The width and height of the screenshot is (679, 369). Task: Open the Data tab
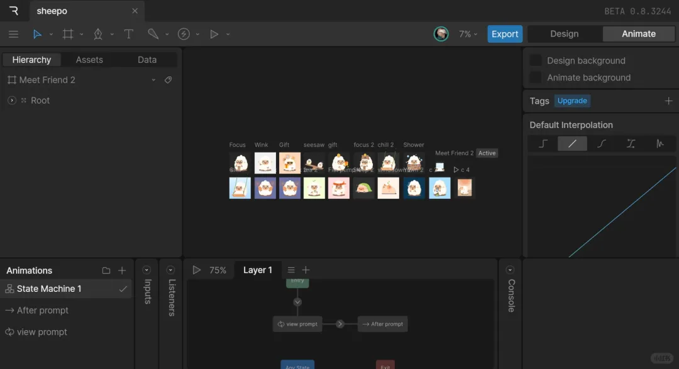[x=147, y=60]
